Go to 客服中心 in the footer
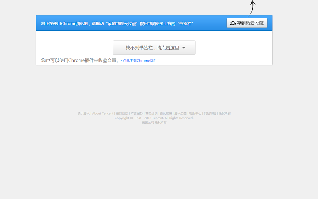 click(195, 113)
